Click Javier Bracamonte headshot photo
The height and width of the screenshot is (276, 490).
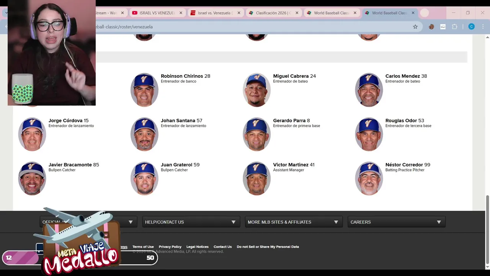coord(32,179)
